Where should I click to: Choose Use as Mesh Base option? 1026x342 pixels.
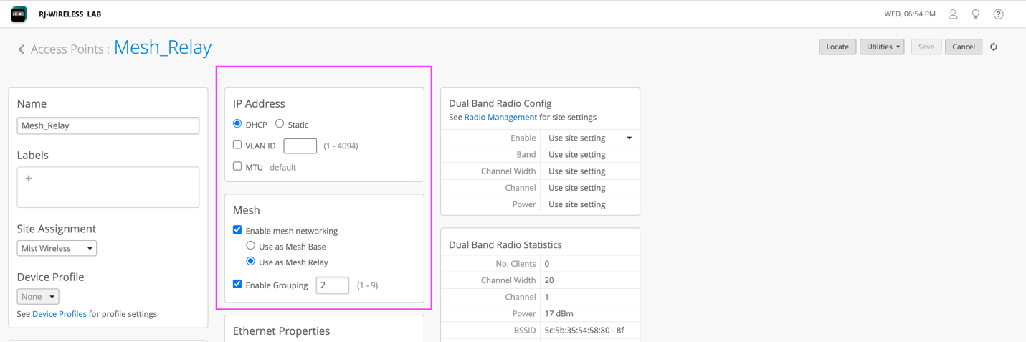[x=251, y=246]
